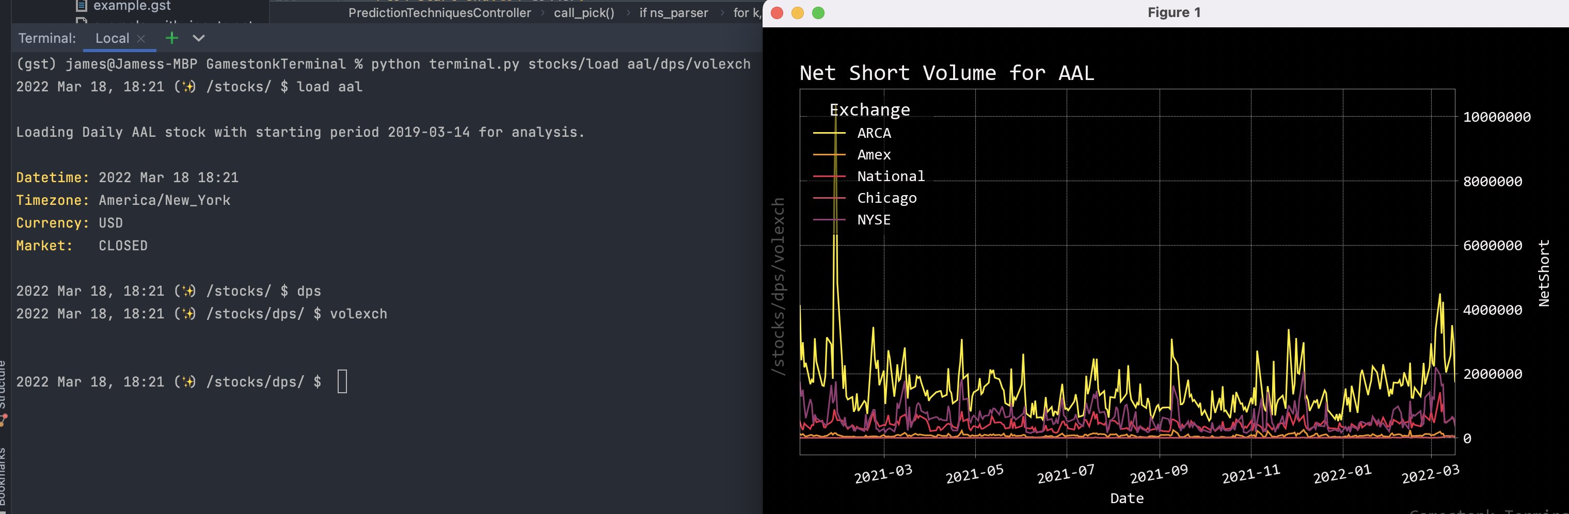Toggle the ARCA series in the Exchange legend
1569x514 pixels.
click(874, 133)
